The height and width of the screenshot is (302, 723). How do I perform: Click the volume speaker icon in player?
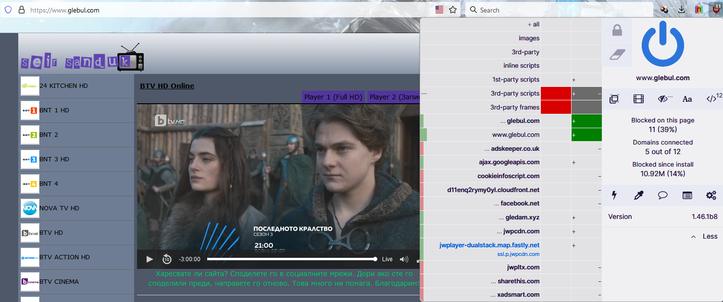pyautogui.click(x=404, y=259)
